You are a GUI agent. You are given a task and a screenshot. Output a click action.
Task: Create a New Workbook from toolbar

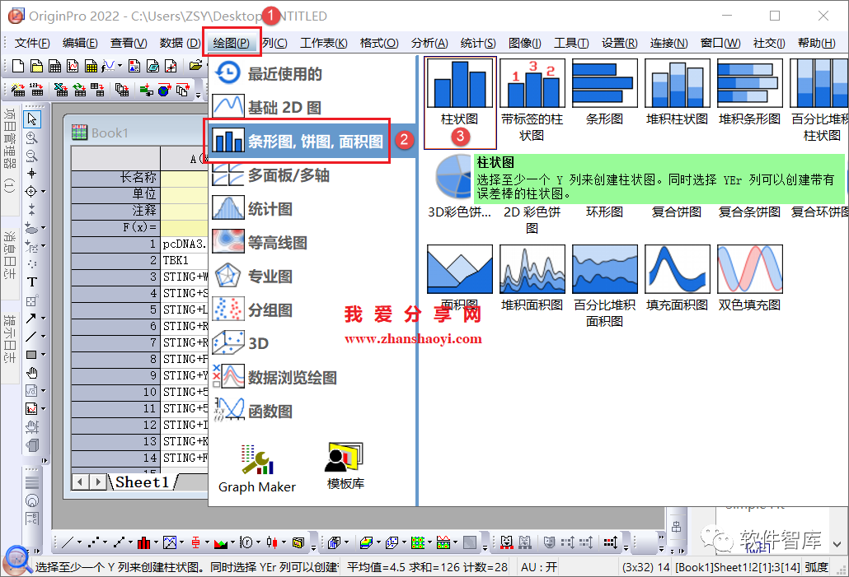[x=54, y=66]
